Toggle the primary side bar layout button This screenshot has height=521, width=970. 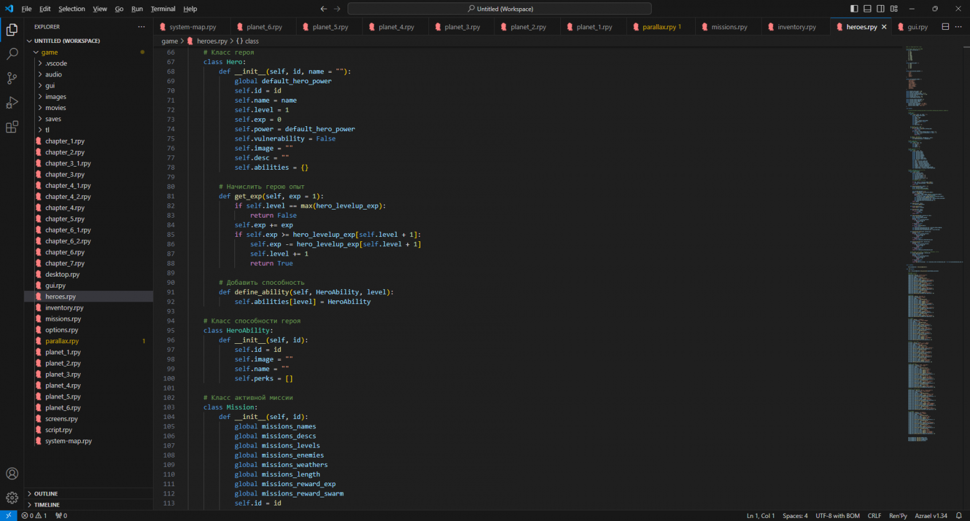pos(854,9)
